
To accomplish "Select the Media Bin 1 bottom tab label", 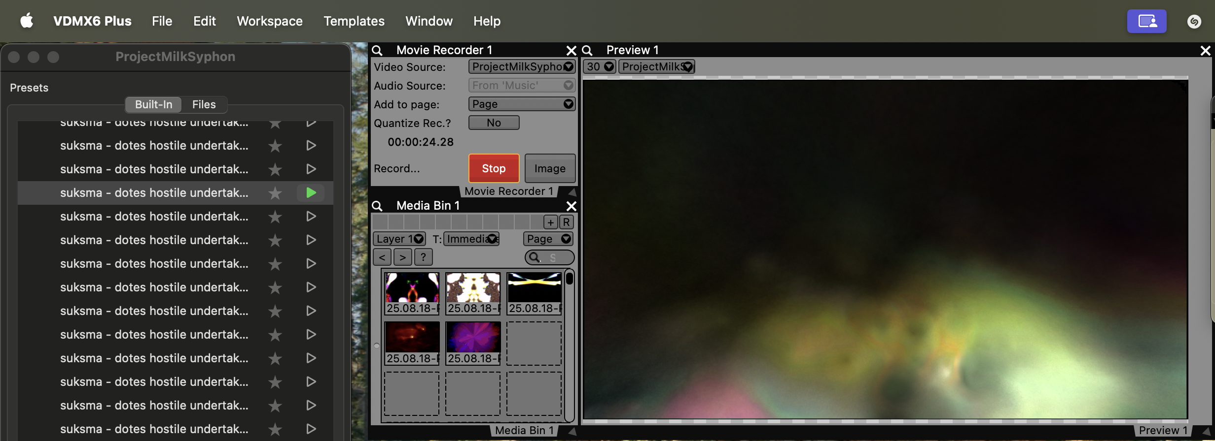I will coord(525,430).
